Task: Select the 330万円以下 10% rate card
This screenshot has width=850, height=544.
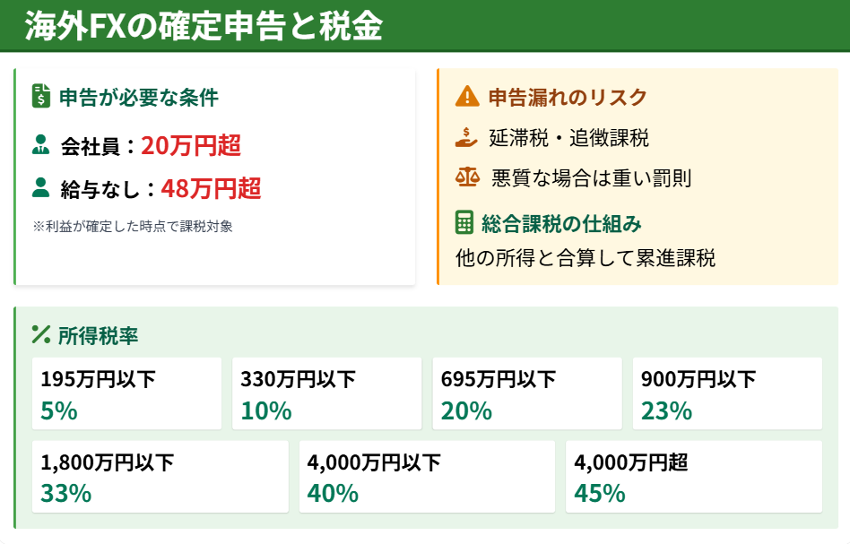Action: [x=326, y=393]
